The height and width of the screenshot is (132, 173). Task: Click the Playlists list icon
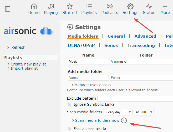coord(89,6)
